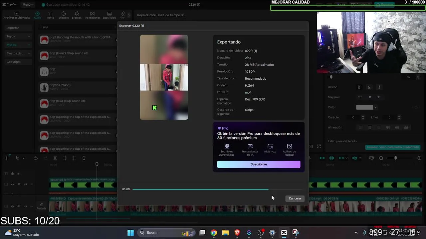The height and width of the screenshot is (239, 426).
Task: Click the Suscribirse Pro button
Action: 259,164
